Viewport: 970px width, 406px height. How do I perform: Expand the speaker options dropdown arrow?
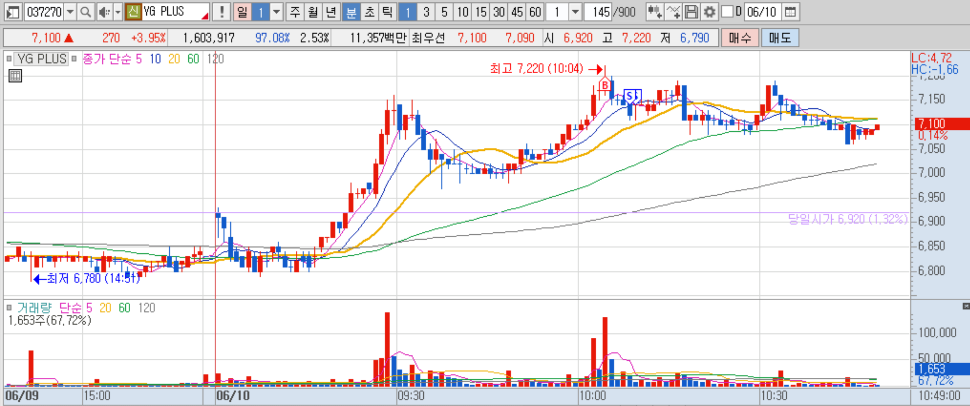point(118,12)
